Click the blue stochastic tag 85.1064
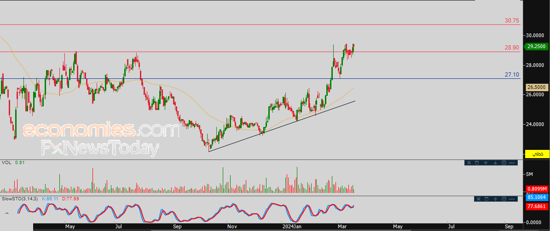550x231 pixels. point(537,197)
